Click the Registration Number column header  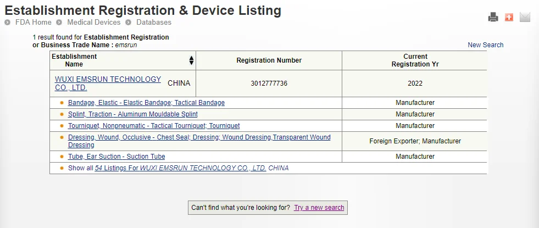click(269, 60)
